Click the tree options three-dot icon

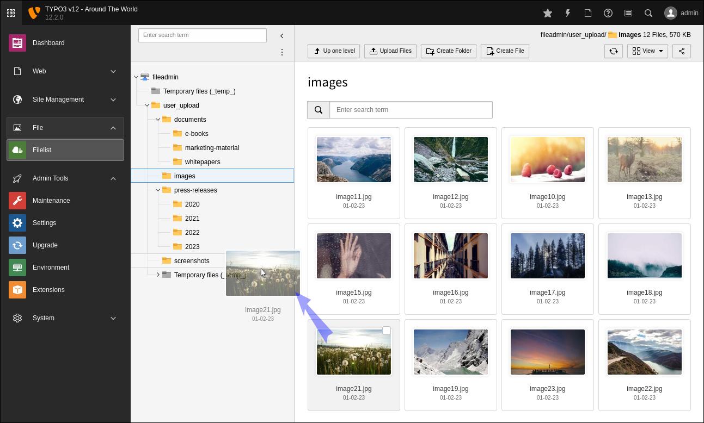pyautogui.click(x=282, y=52)
